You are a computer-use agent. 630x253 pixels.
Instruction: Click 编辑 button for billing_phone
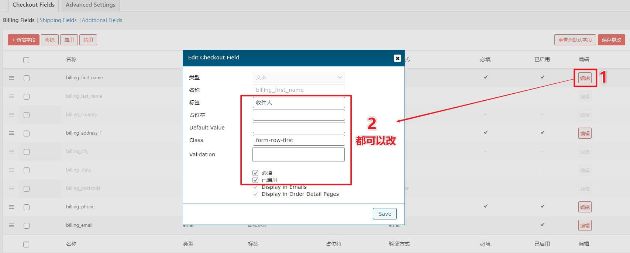pos(585,207)
